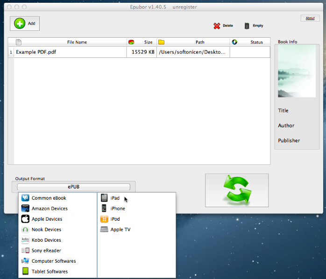Image resolution: width=326 pixels, height=279 pixels.
Task: Select the Example PDF.pdf file row
Action: pyautogui.click(x=70, y=52)
